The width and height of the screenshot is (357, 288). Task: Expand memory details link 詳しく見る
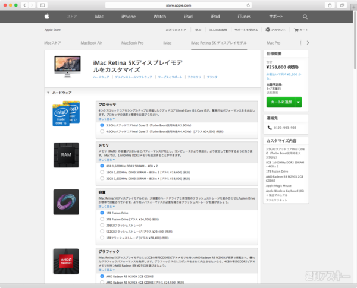[107, 160]
